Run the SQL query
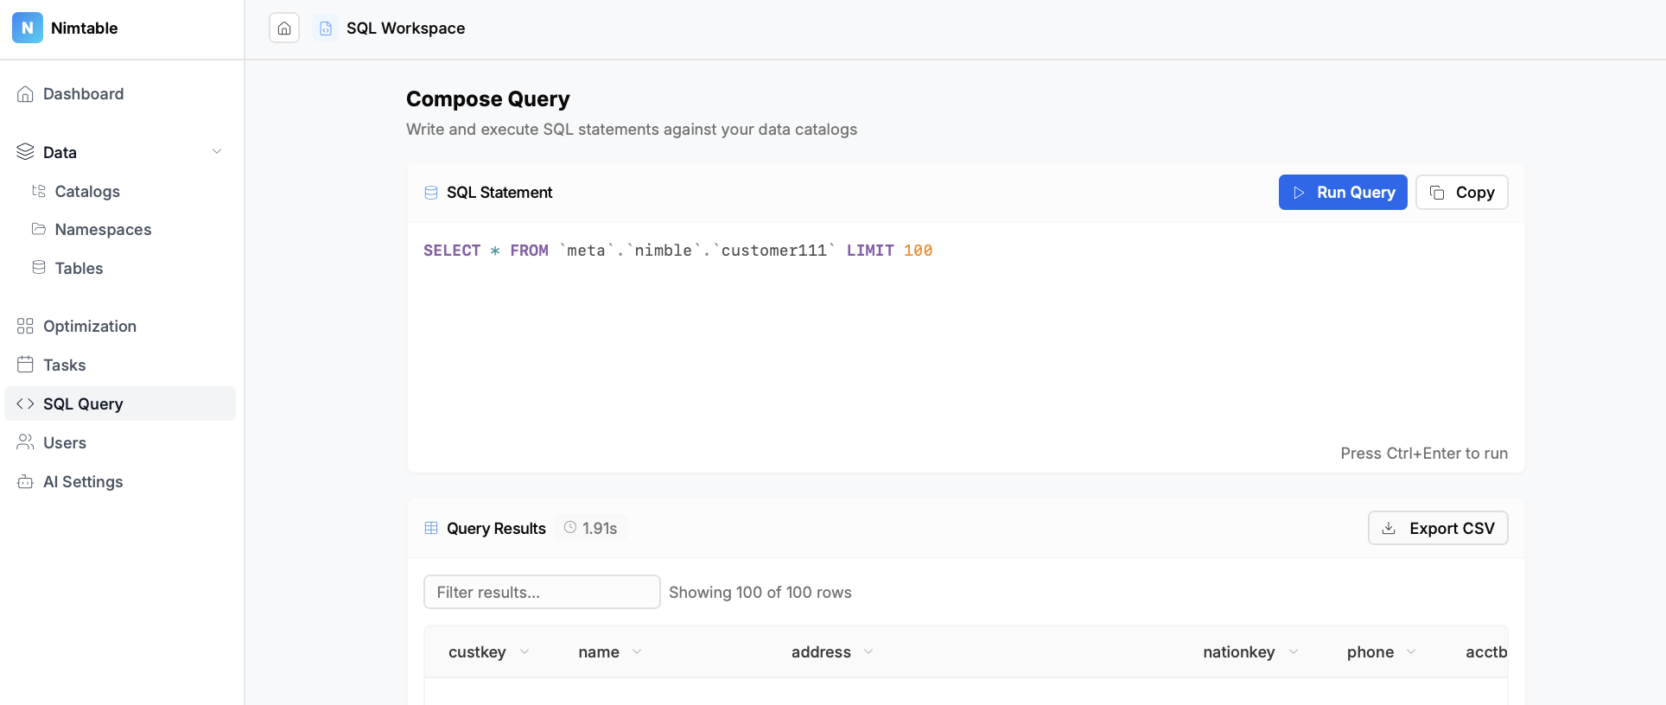1666x705 pixels. point(1342,193)
